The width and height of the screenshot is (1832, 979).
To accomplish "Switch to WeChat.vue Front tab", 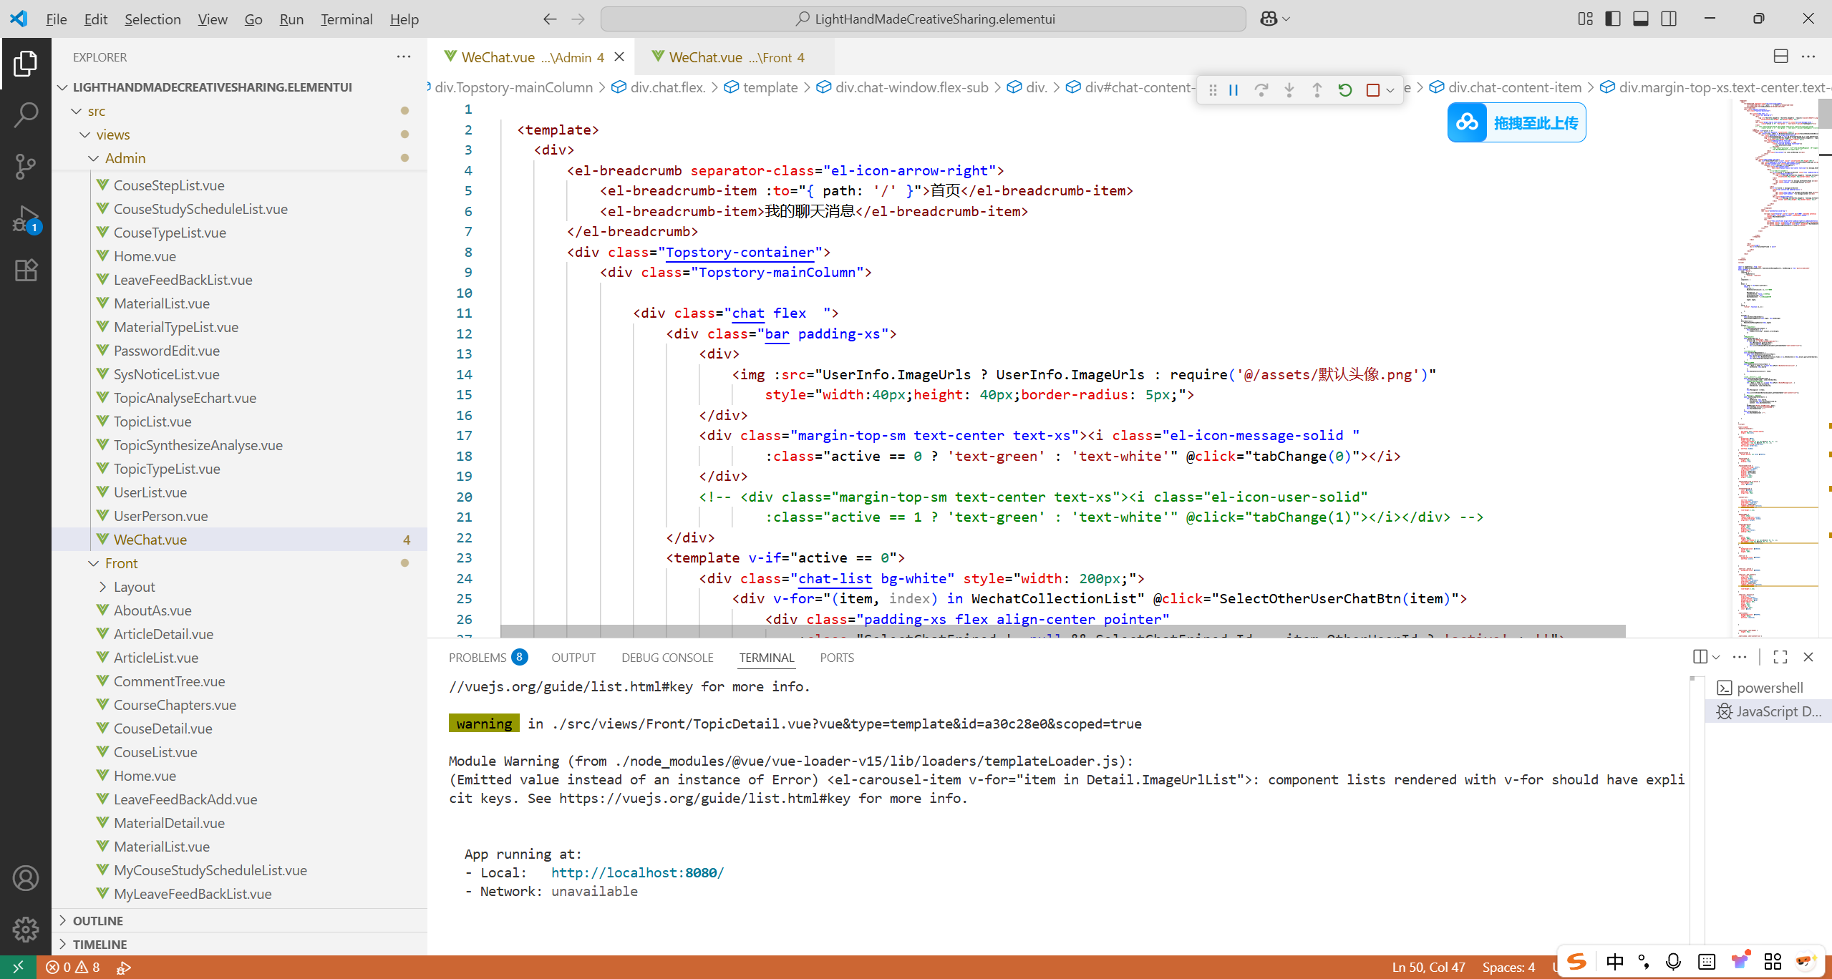I will pyautogui.click(x=734, y=57).
